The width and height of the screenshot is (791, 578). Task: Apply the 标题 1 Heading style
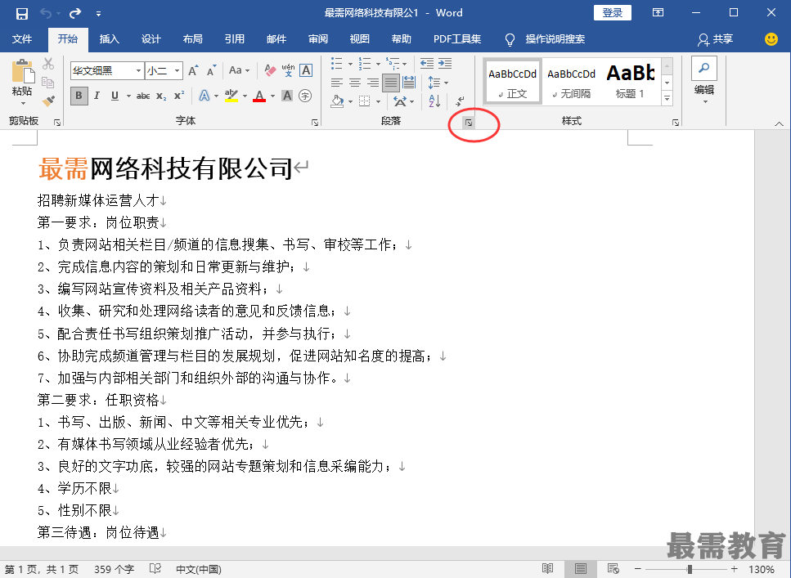click(631, 81)
